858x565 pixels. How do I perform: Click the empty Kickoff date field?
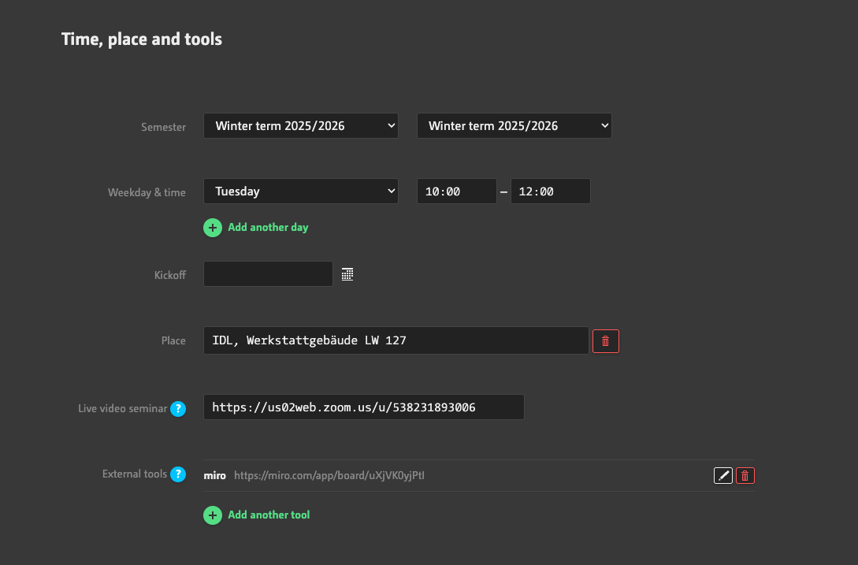[268, 273]
